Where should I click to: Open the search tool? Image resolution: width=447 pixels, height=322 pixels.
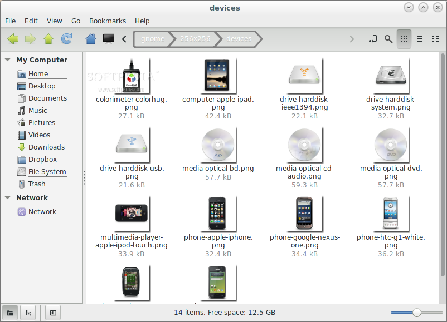(388, 39)
